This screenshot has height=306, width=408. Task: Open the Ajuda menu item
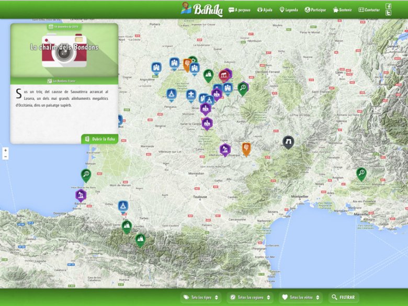tap(265, 10)
